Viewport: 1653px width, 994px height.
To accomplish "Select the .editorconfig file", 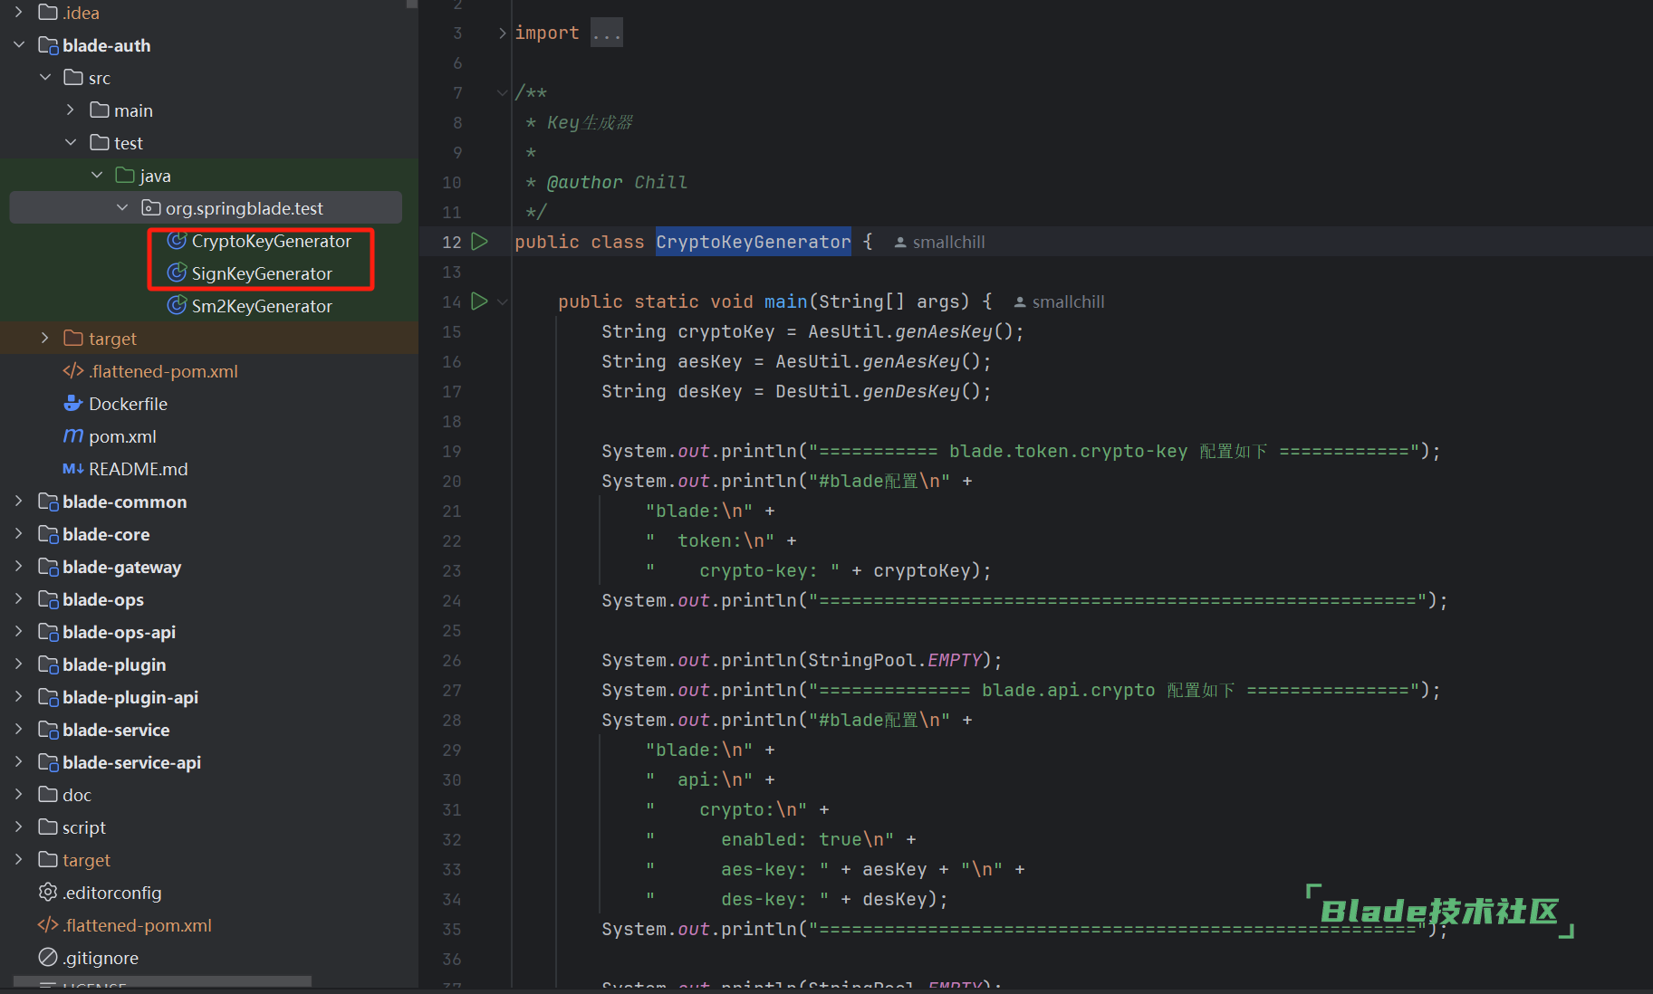I will click(112, 893).
